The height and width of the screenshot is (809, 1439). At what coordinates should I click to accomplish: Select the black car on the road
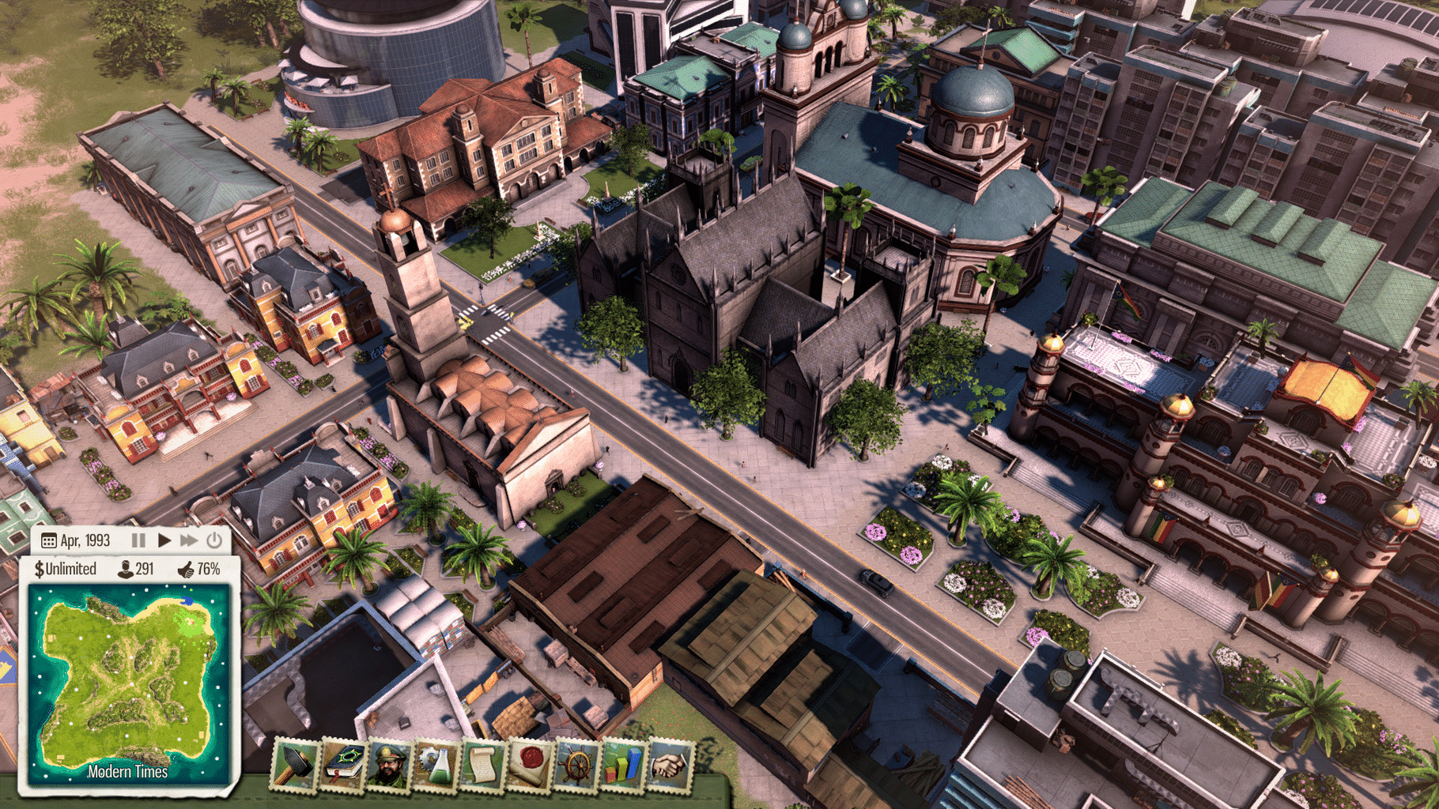(x=877, y=582)
